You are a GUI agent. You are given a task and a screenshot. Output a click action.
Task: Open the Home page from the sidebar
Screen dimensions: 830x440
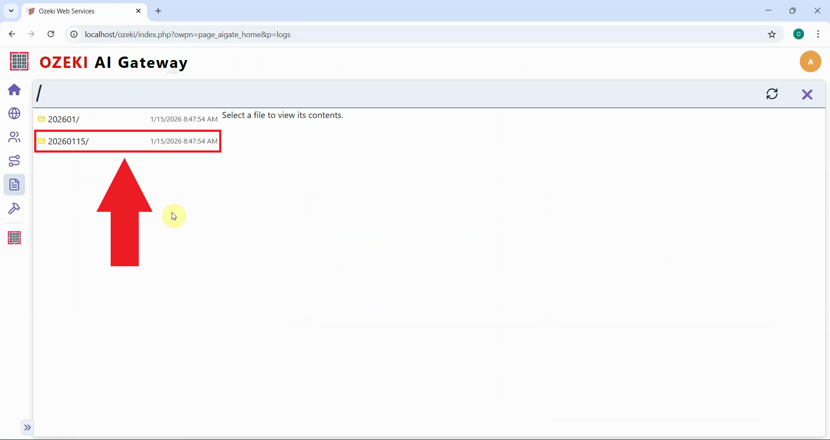[14, 89]
